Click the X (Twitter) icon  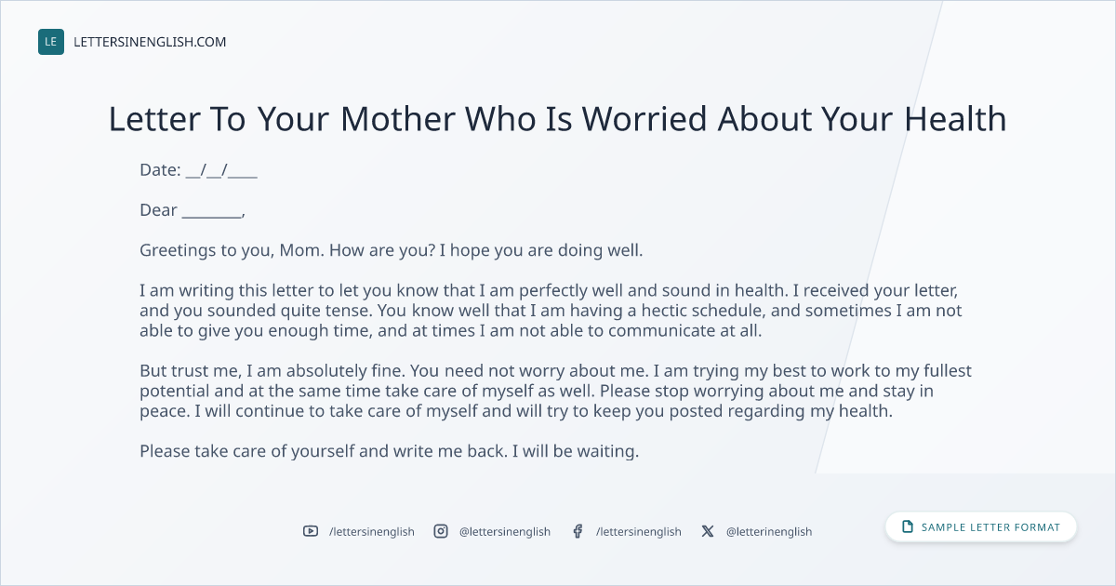pyautogui.click(x=708, y=531)
